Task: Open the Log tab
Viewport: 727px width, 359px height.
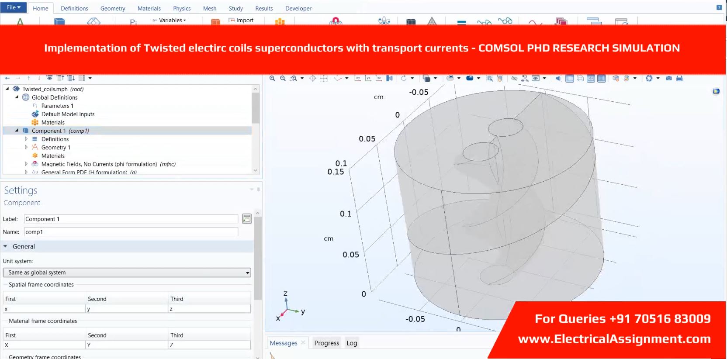Action: [352, 343]
